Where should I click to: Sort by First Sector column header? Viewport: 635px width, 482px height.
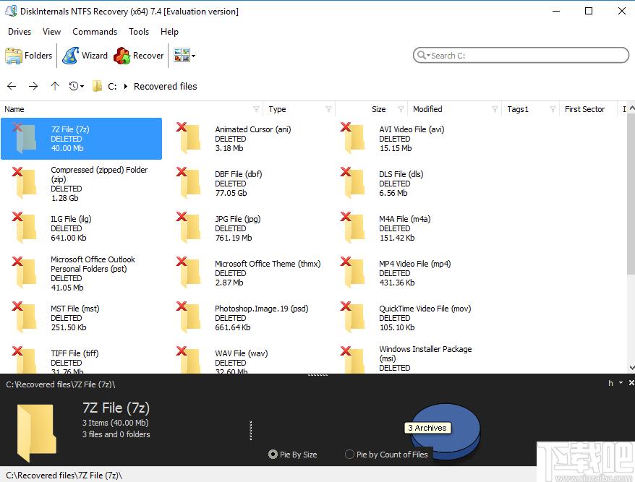click(x=585, y=109)
